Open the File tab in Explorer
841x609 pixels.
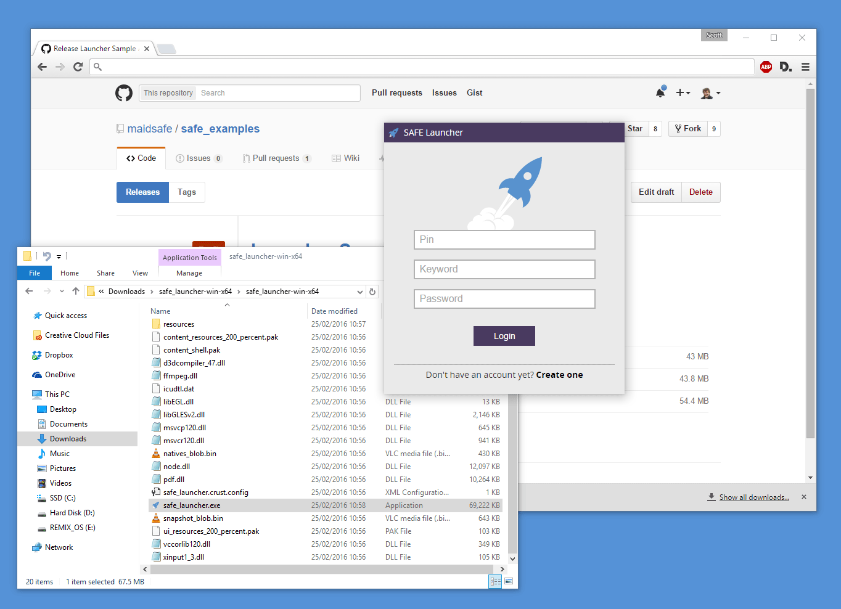(35, 273)
